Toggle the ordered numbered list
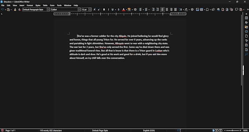 click(146, 10)
